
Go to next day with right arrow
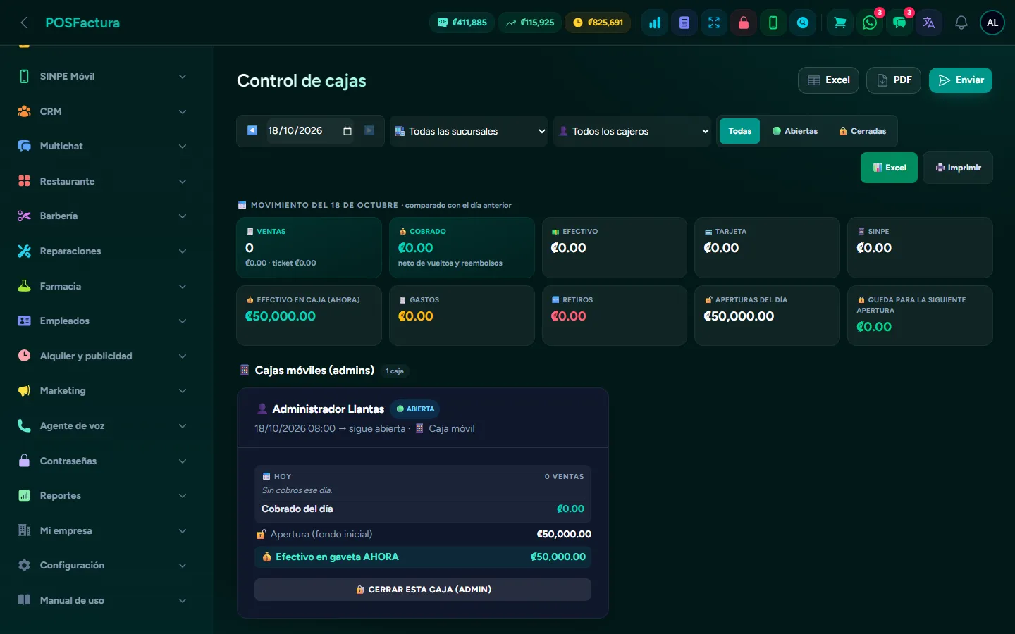coord(369,130)
